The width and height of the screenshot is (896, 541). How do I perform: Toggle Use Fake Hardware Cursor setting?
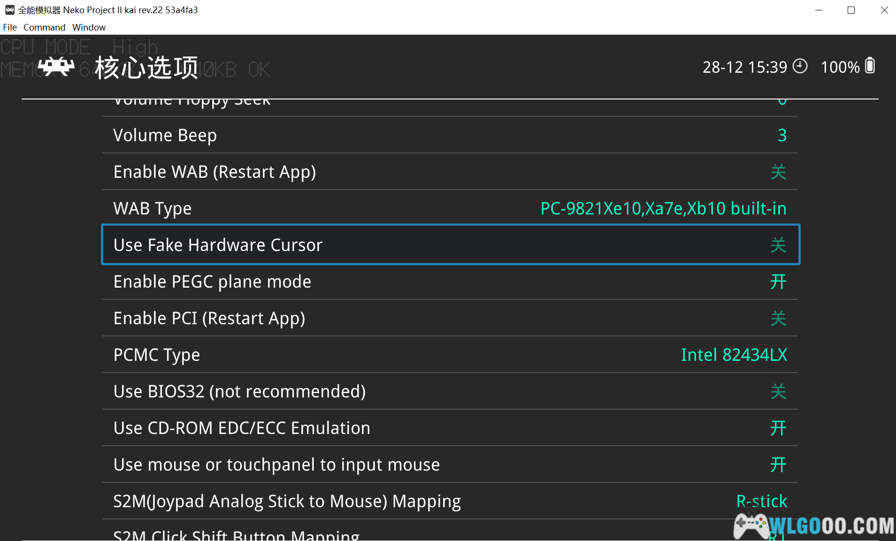(450, 245)
